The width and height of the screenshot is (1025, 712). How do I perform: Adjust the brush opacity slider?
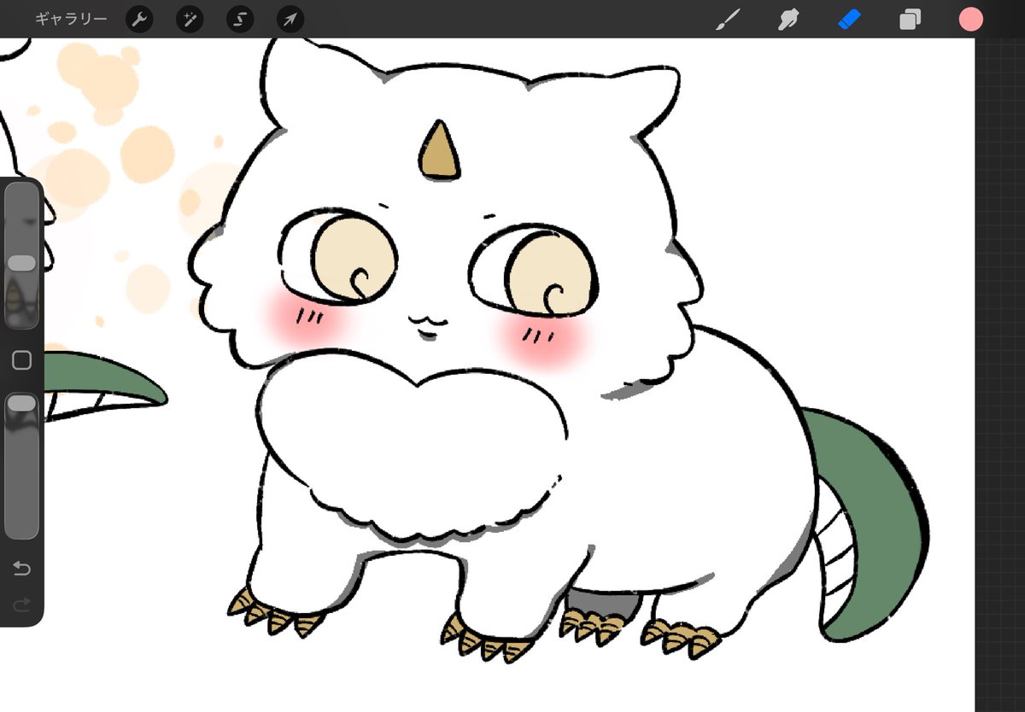click(22, 465)
